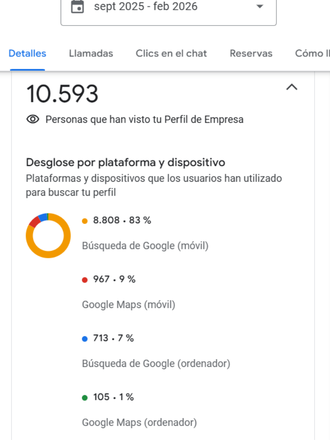
Task: Switch to the Detalles tab
Action: [x=27, y=54]
